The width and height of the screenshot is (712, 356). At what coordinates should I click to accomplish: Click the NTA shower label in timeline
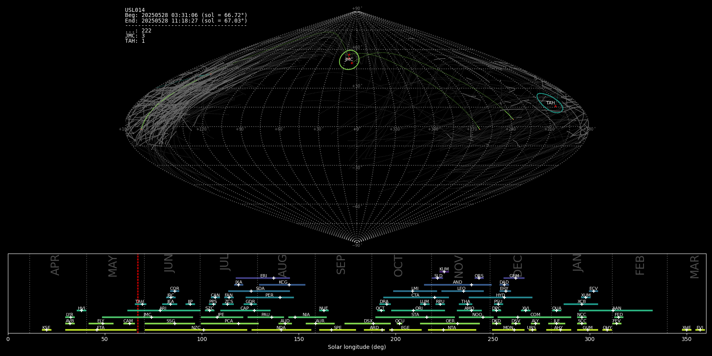point(452,328)
